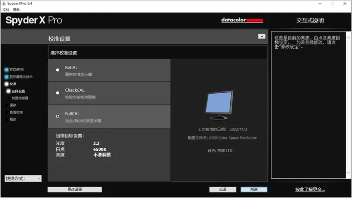This screenshot has width=352, height=198.
Task: Select the ReCAL radio option
Action: tap(58, 70)
